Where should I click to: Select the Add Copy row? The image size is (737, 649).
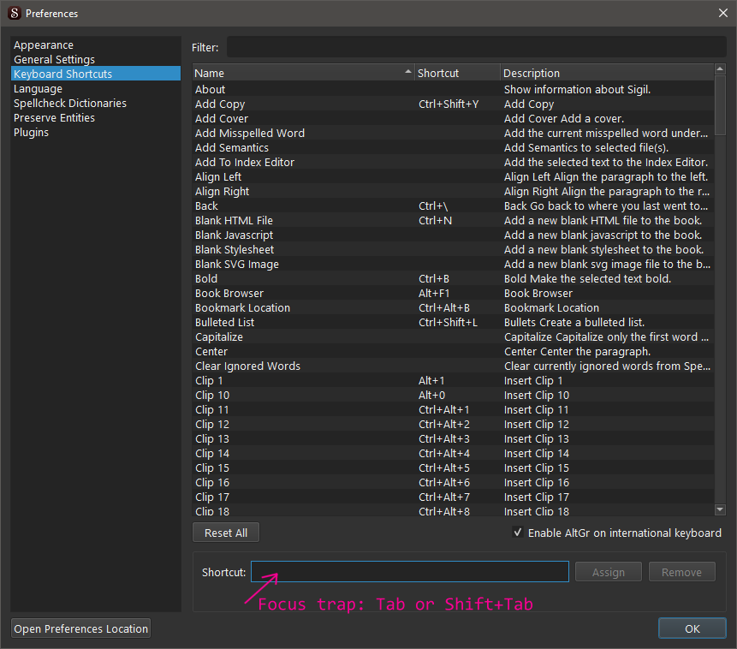[453, 104]
